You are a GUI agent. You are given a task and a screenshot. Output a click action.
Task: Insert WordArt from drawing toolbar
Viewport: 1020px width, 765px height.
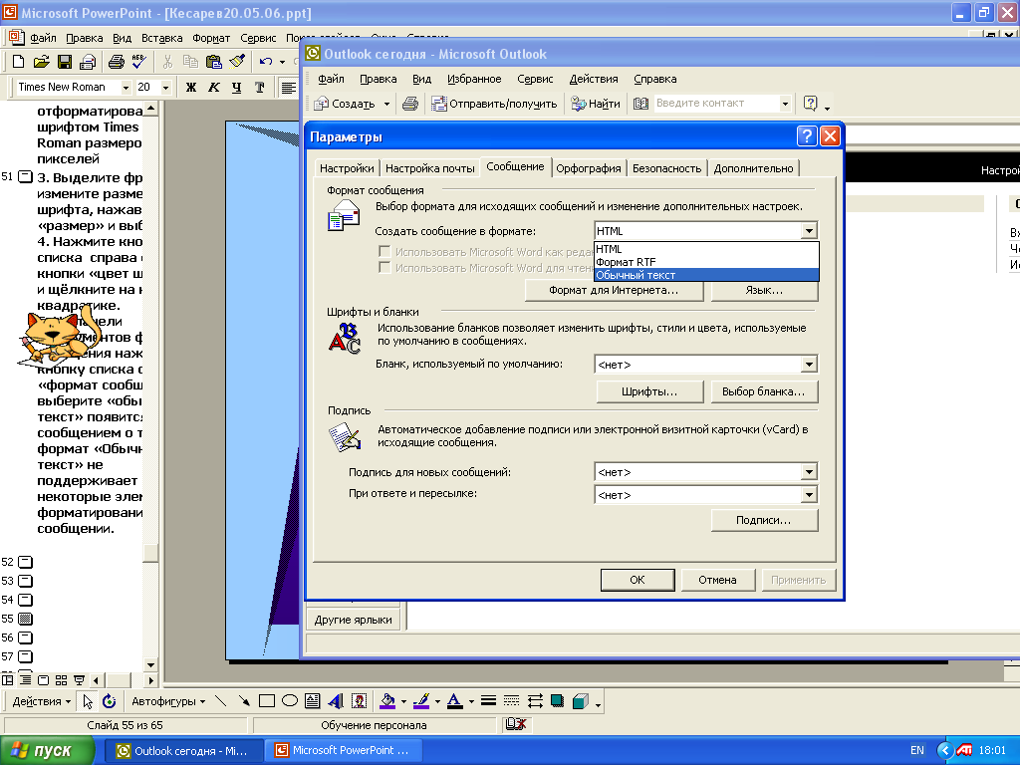coord(336,700)
